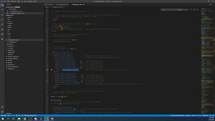Open the Docker whale icon view
This screenshot has width=215, height=121.
tap(2, 39)
